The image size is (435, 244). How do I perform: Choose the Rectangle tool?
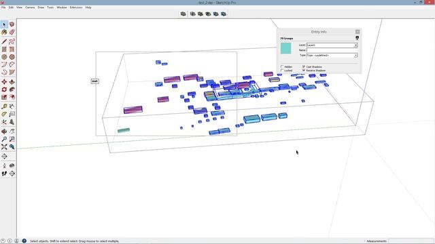(4, 49)
